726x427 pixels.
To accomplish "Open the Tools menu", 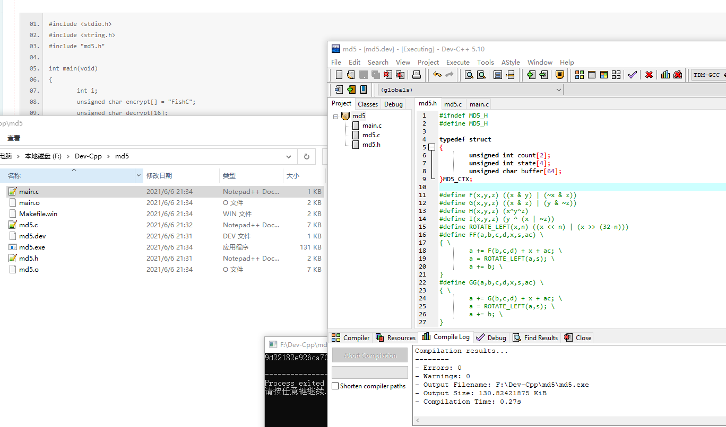I will (486, 62).
